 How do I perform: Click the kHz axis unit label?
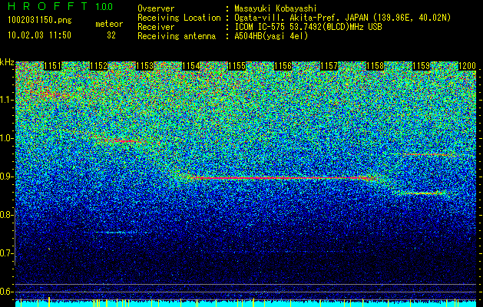click(x=7, y=62)
